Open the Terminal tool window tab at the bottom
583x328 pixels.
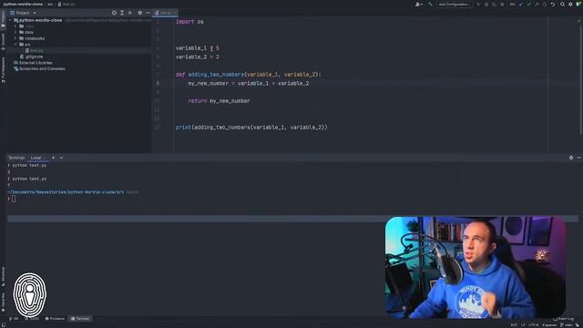click(x=80, y=319)
